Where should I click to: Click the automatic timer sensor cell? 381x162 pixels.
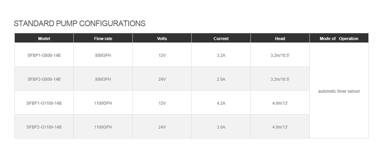point(339,91)
